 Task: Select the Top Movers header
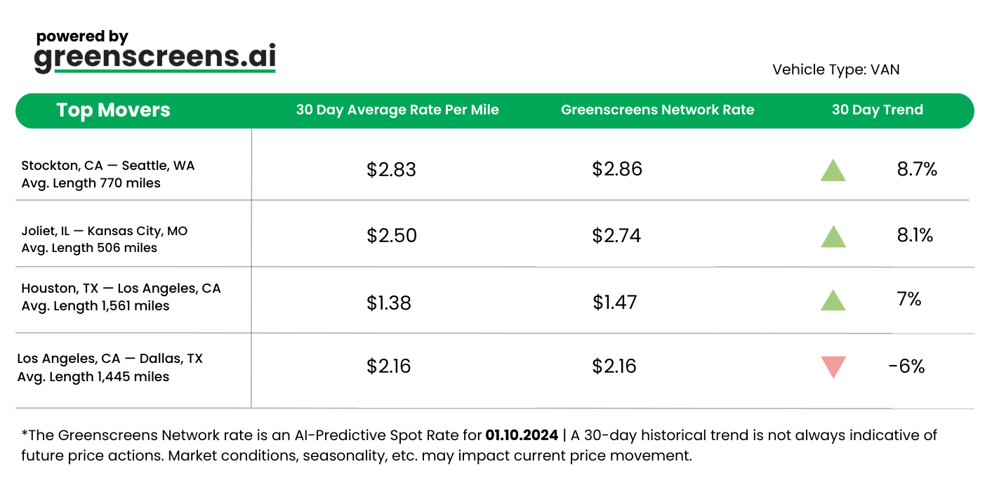[113, 110]
